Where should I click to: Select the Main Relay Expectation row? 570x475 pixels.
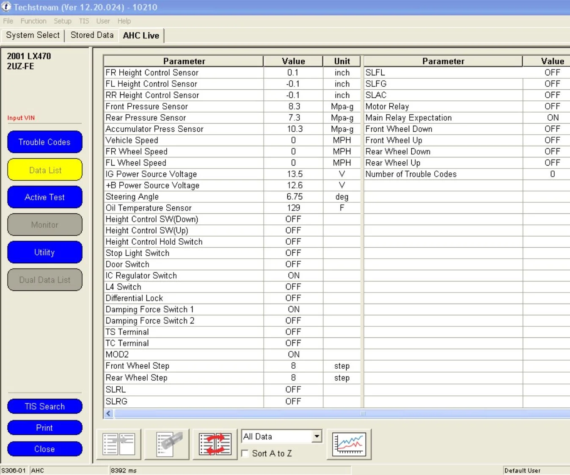[467, 118]
